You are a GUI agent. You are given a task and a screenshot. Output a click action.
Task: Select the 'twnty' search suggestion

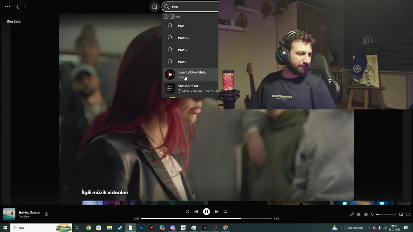pos(190,50)
